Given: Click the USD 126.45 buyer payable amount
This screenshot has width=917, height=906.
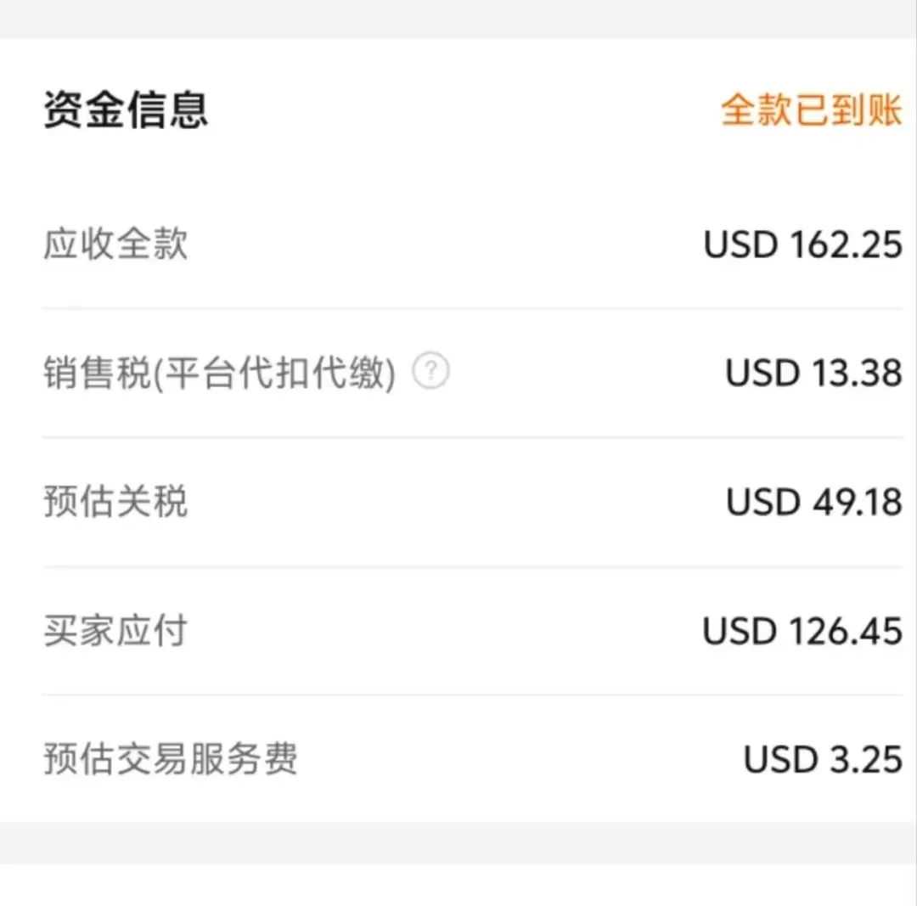Looking at the screenshot, I should click(802, 631).
